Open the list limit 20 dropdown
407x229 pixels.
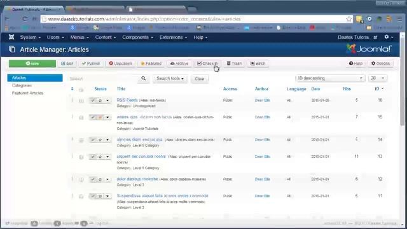377,78
